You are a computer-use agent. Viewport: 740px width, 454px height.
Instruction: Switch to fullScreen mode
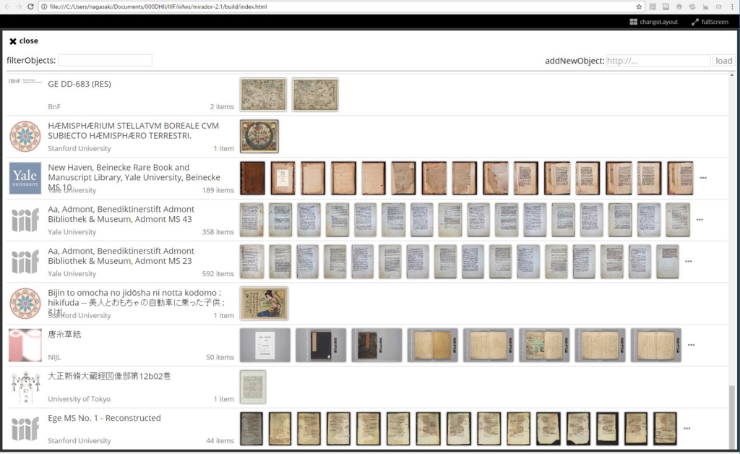[x=710, y=22]
